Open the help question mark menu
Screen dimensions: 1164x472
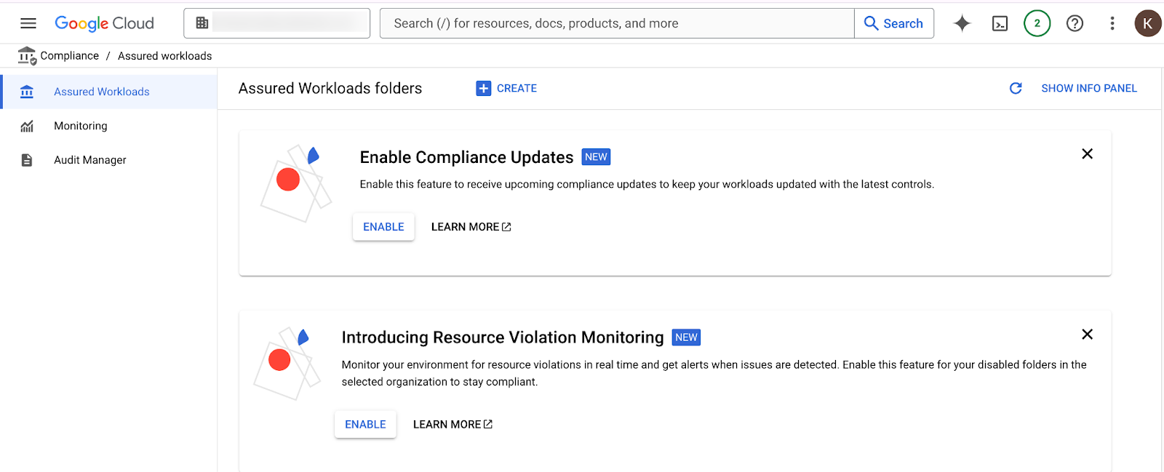coord(1075,23)
